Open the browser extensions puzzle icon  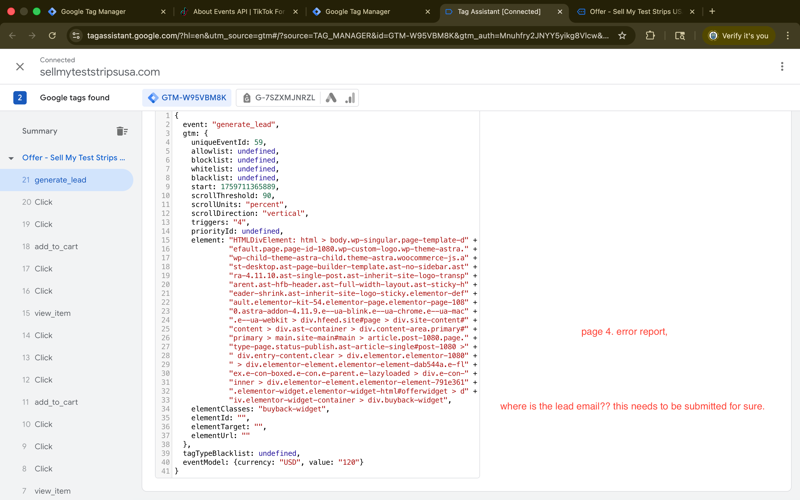650,36
